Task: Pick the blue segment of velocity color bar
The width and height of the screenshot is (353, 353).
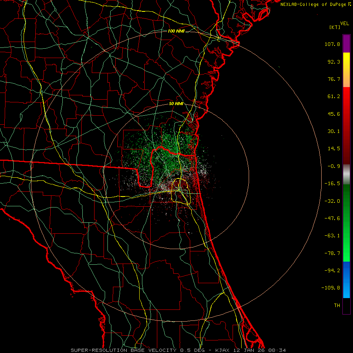Action: [346, 280]
